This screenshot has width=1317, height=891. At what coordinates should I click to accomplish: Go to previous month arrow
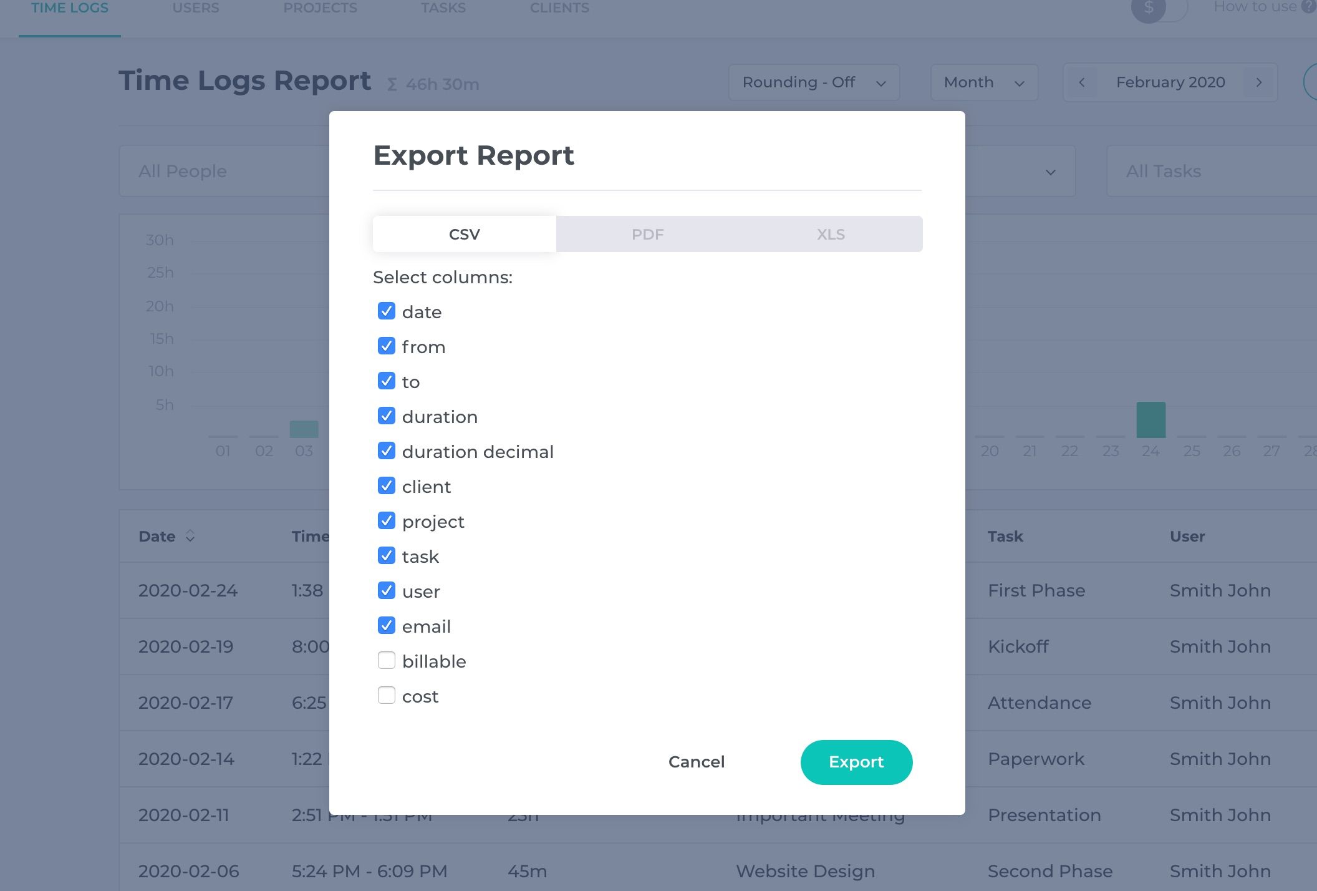tap(1082, 82)
